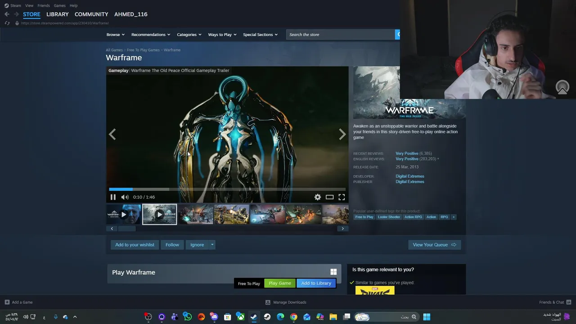Screen dimensions: 576x324
Task: Open the Friends menu
Action: point(44,5)
